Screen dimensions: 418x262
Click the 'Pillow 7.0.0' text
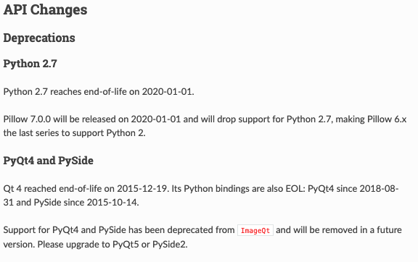click(27, 119)
